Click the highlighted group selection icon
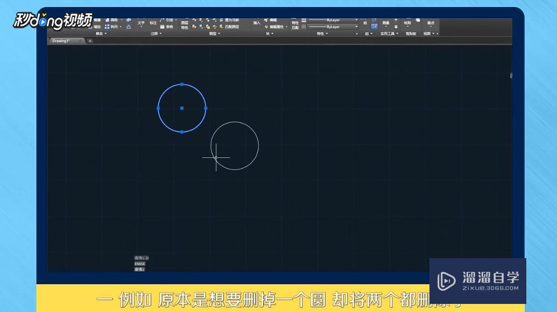This screenshot has height=312, width=557. pos(374,26)
